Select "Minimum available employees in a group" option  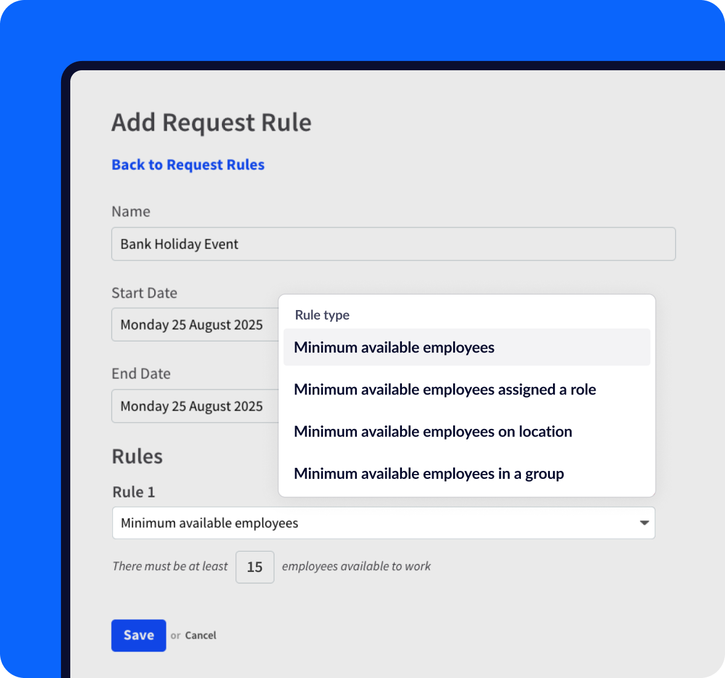[429, 473]
